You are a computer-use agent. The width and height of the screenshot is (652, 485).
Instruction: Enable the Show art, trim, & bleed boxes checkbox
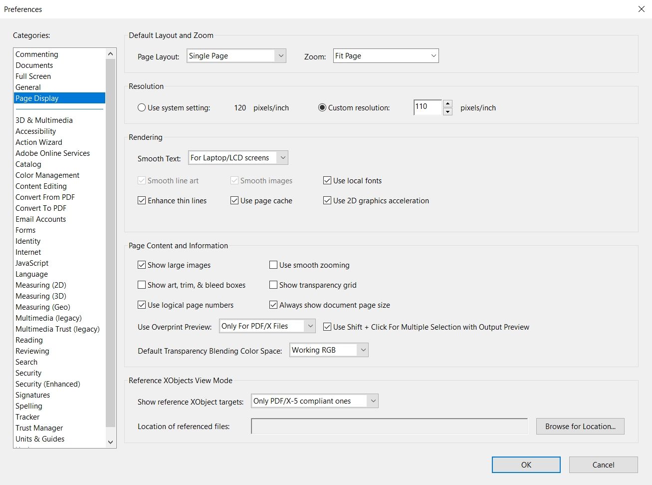(142, 285)
